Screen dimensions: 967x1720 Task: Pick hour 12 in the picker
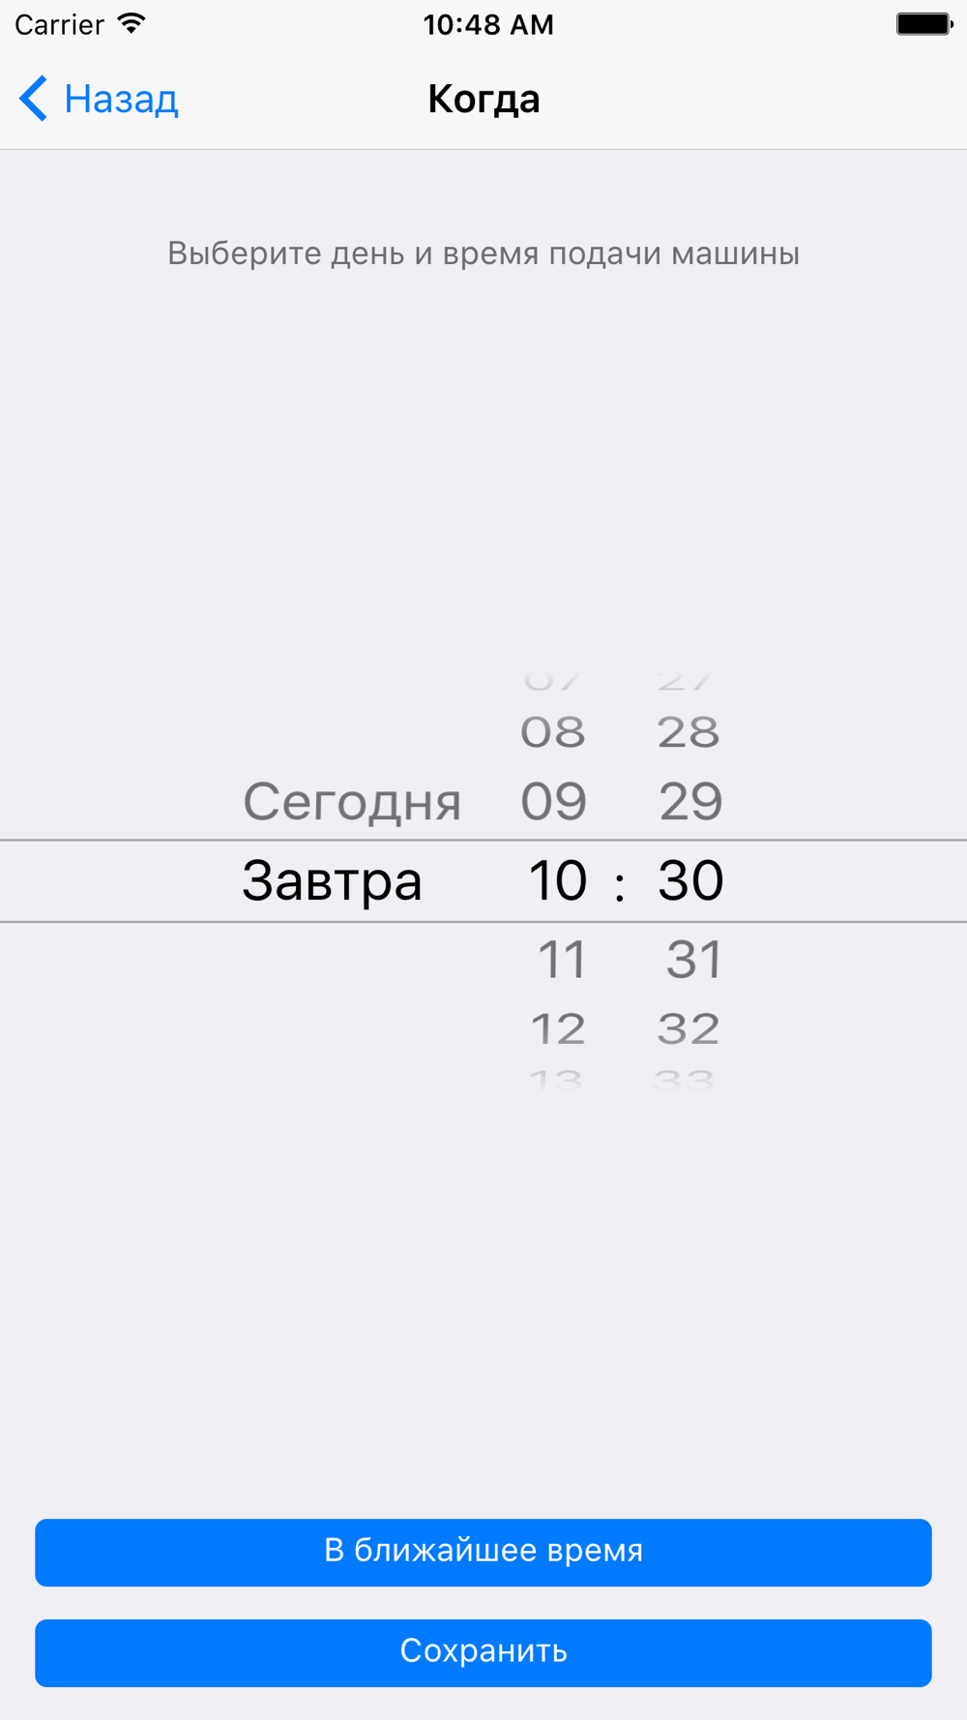pos(558,1028)
